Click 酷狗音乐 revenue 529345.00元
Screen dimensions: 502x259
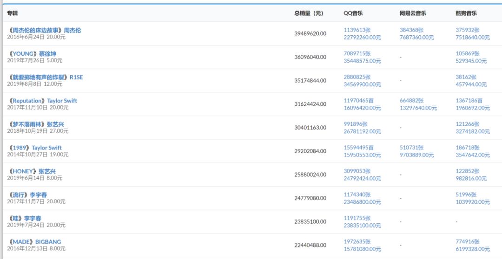click(x=471, y=61)
